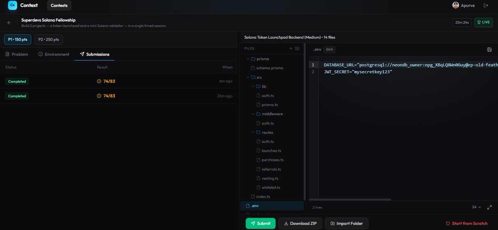Add a new file with the plus icon
The height and width of the screenshot is (230, 498).
(291, 49)
